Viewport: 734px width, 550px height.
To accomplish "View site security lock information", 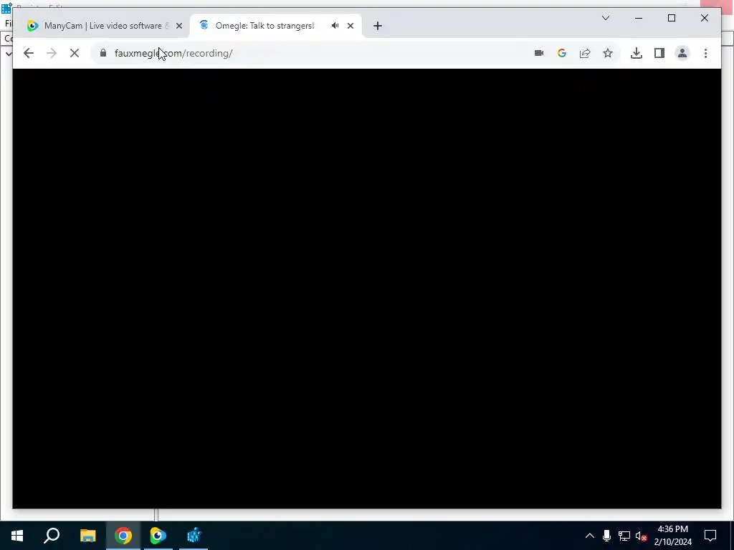I will 103,53.
